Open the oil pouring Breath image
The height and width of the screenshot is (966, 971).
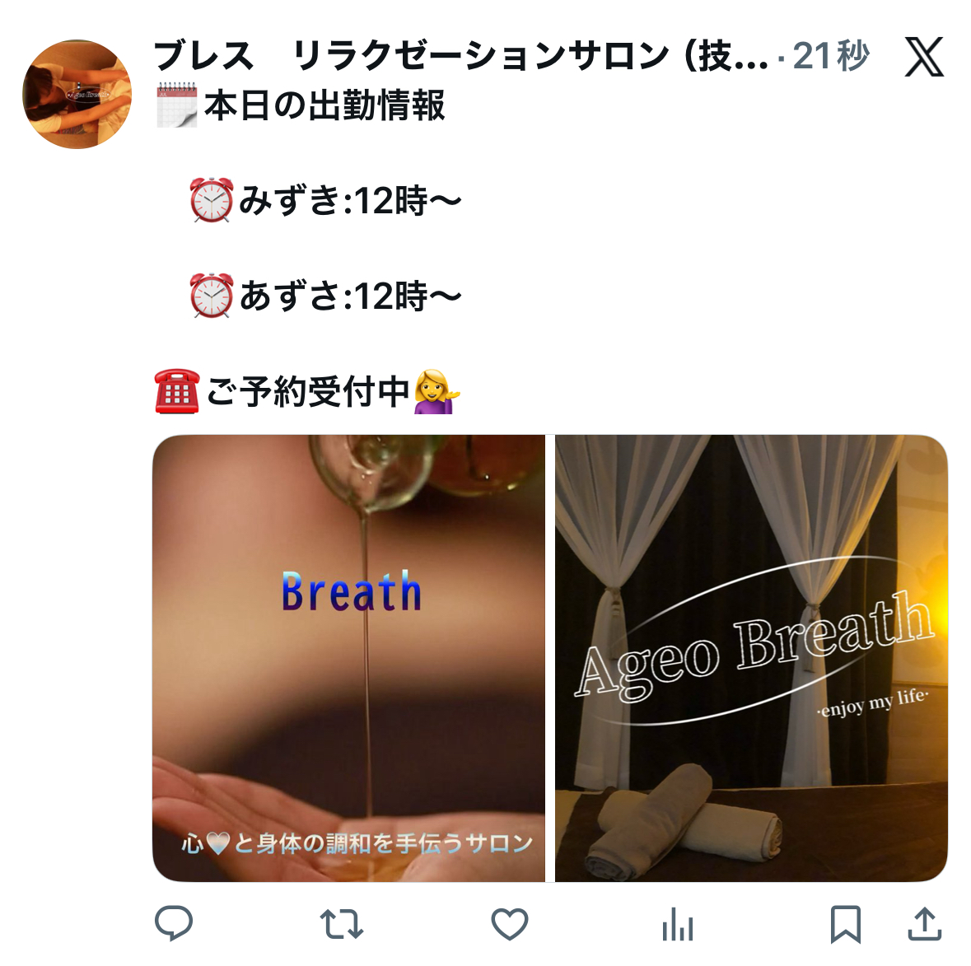click(x=348, y=658)
